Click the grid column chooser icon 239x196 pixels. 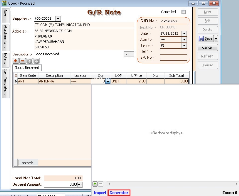click(x=15, y=75)
